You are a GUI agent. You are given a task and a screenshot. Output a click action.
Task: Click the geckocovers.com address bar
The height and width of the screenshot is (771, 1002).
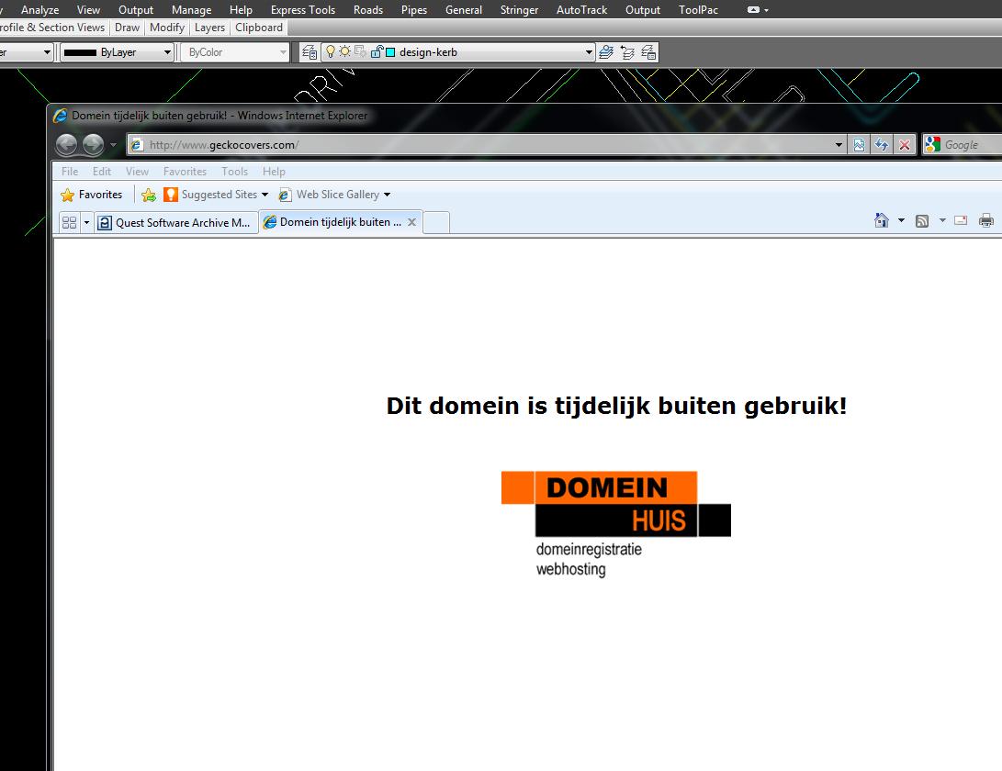(486, 145)
